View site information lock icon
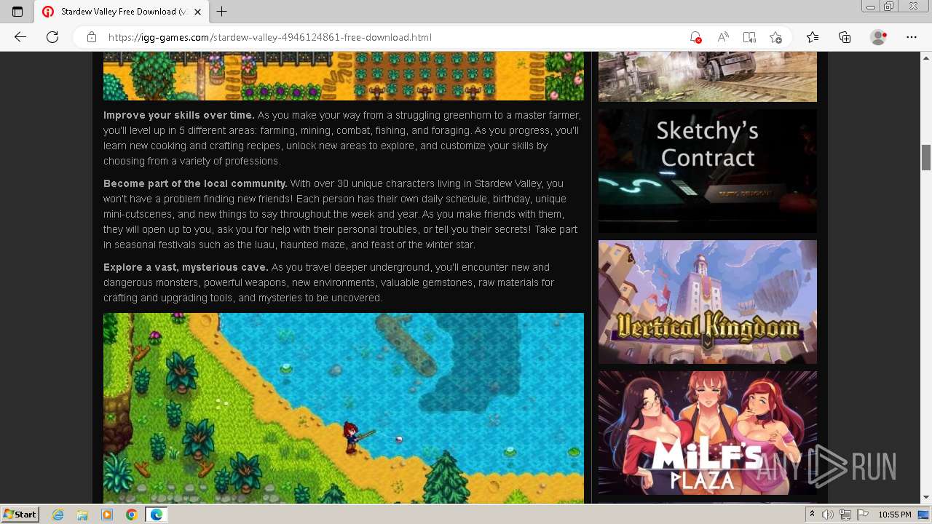The height and width of the screenshot is (524, 932). (x=91, y=37)
